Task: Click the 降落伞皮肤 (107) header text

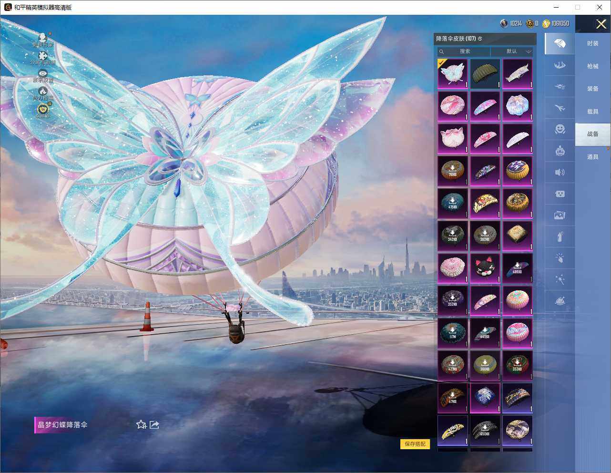Action: (x=456, y=39)
